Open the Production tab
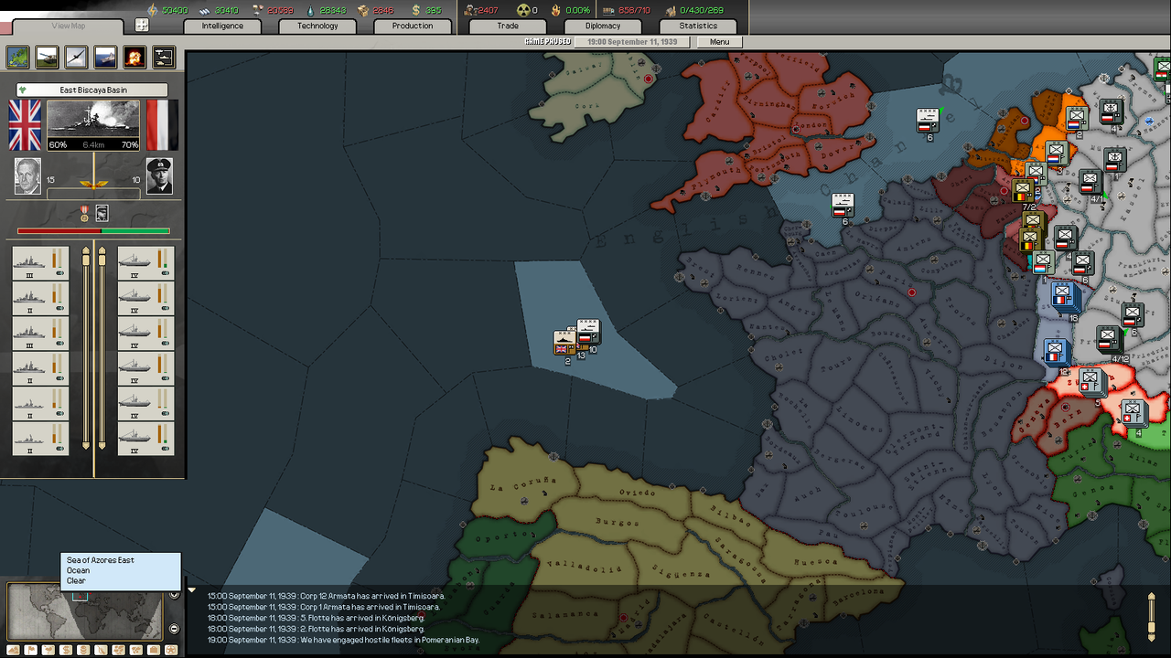The height and width of the screenshot is (658, 1171). (x=413, y=26)
